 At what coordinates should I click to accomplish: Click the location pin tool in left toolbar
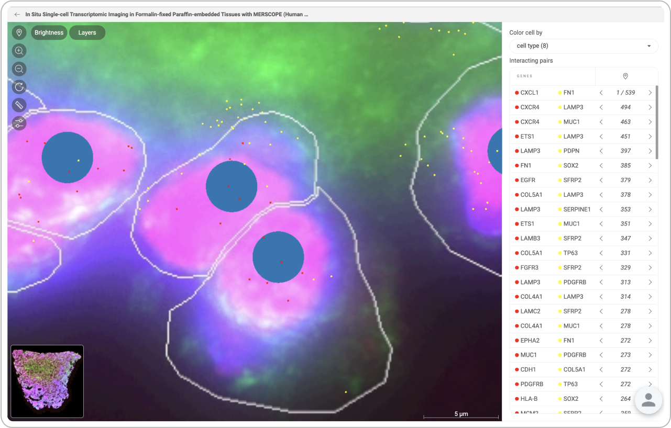pyautogui.click(x=19, y=32)
